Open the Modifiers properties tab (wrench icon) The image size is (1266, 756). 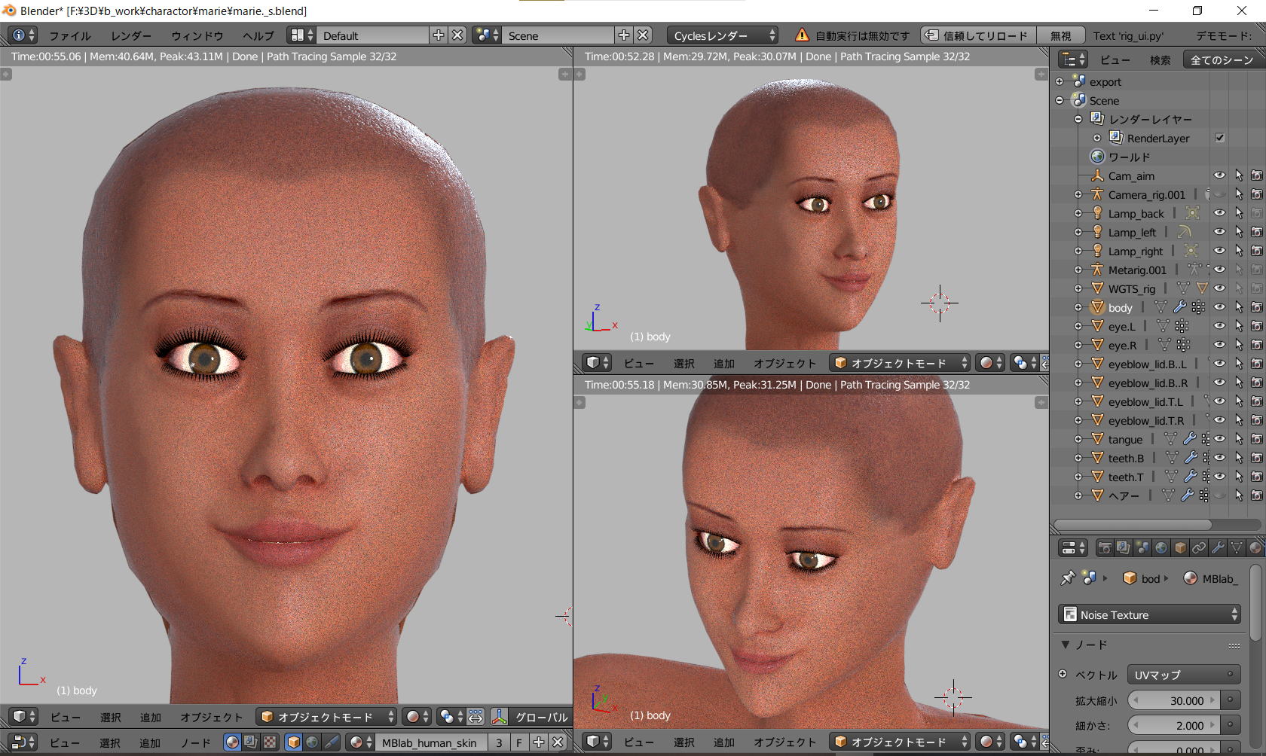coord(1218,548)
